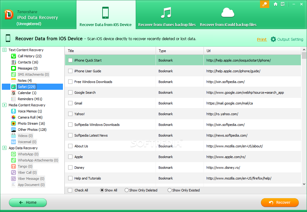Image resolution: width=307 pixels, height=212 pixels.
Task: Click the Reminders icon
Action: [x=14, y=99]
